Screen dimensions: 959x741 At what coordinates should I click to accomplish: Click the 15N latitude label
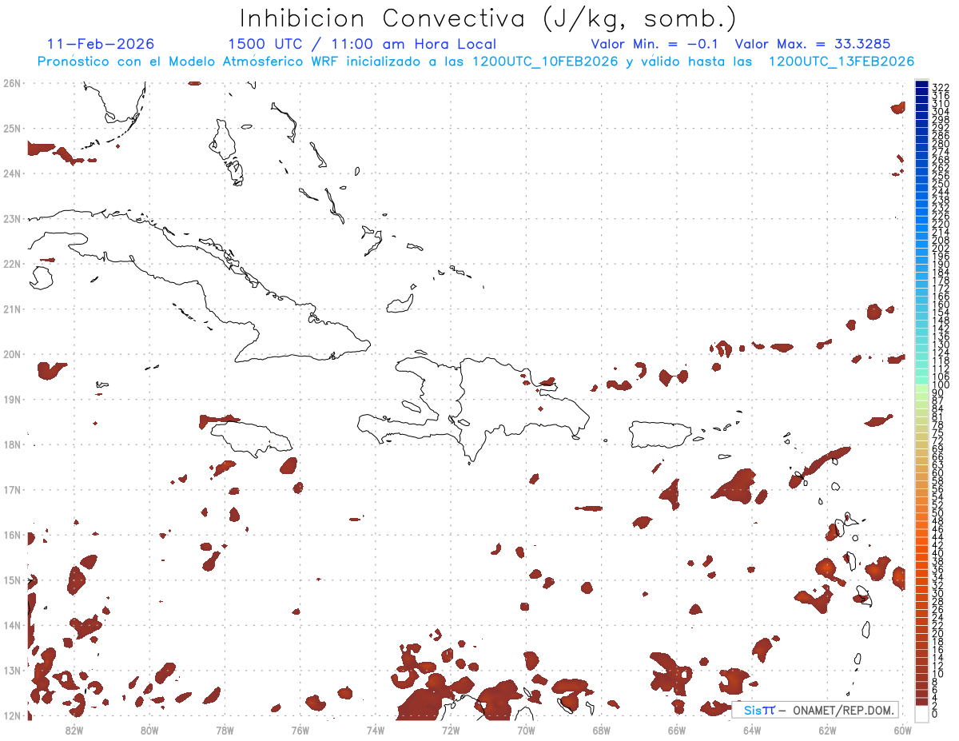tap(11, 580)
